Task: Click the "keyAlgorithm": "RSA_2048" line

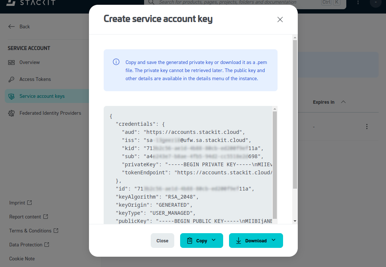Action: 157,197
